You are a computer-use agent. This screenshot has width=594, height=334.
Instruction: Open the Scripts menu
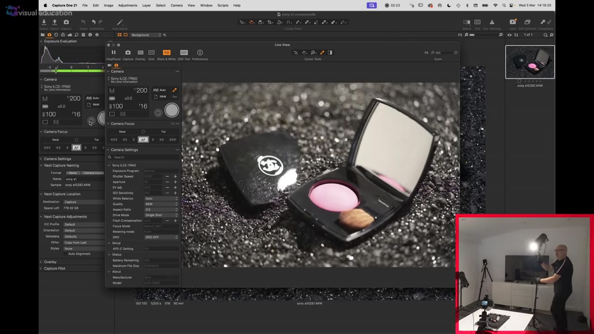(223, 5)
